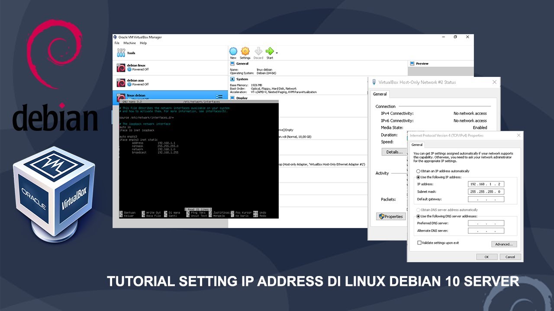Click the 'netmask 255.255.255.0' line in nano
Image resolution: width=554 pixels, height=311 pixels.
click(x=155, y=146)
